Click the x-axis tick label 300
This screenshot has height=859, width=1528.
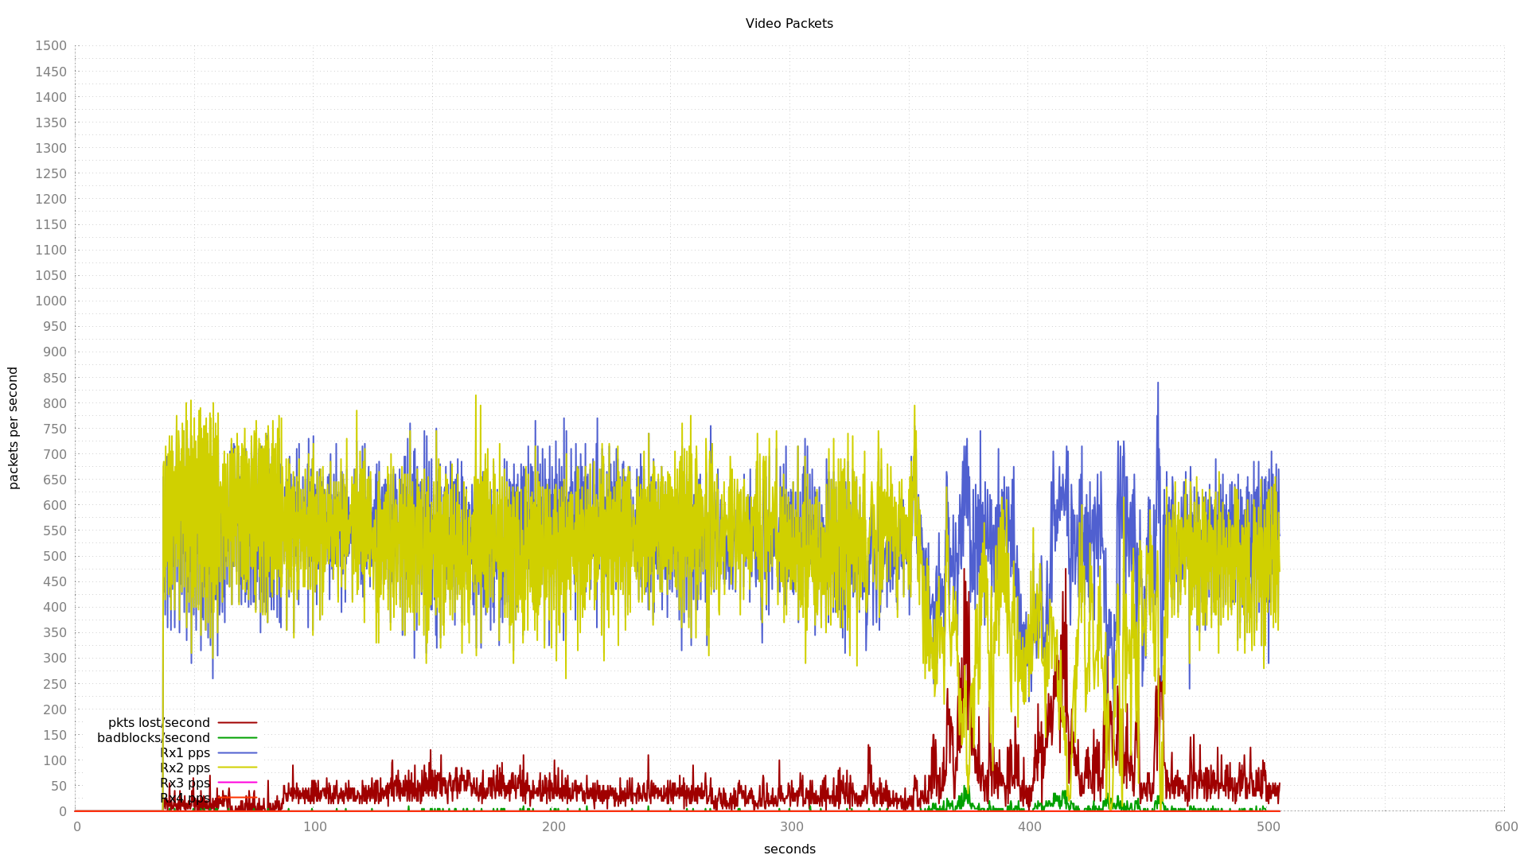pyautogui.click(x=792, y=827)
